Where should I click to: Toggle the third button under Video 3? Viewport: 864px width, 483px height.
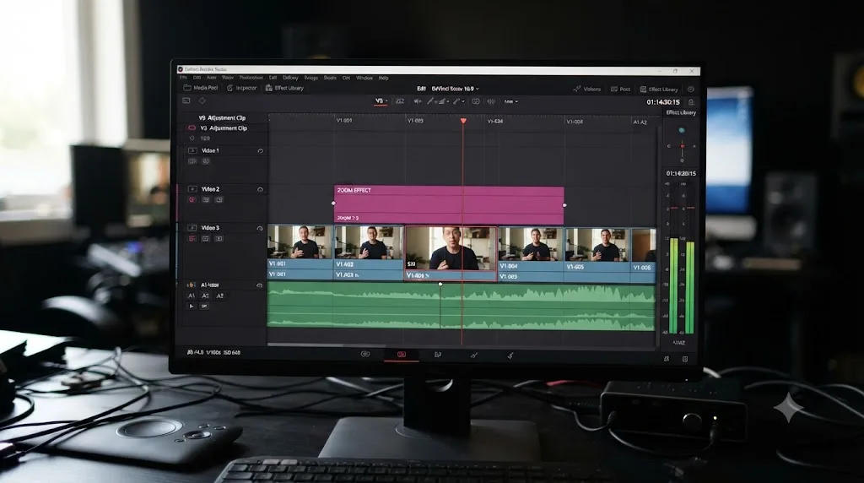pos(219,239)
